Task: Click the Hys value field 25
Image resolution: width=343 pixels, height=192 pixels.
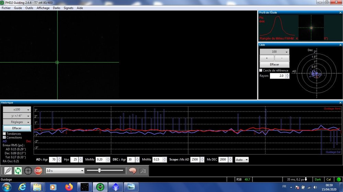Action: [74, 160]
